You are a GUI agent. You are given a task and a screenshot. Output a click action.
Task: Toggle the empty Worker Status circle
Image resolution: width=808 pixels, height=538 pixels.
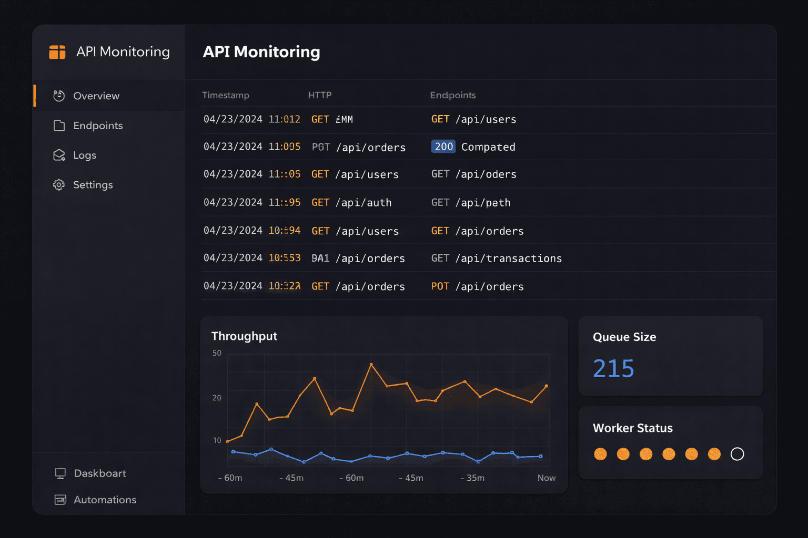point(738,454)
